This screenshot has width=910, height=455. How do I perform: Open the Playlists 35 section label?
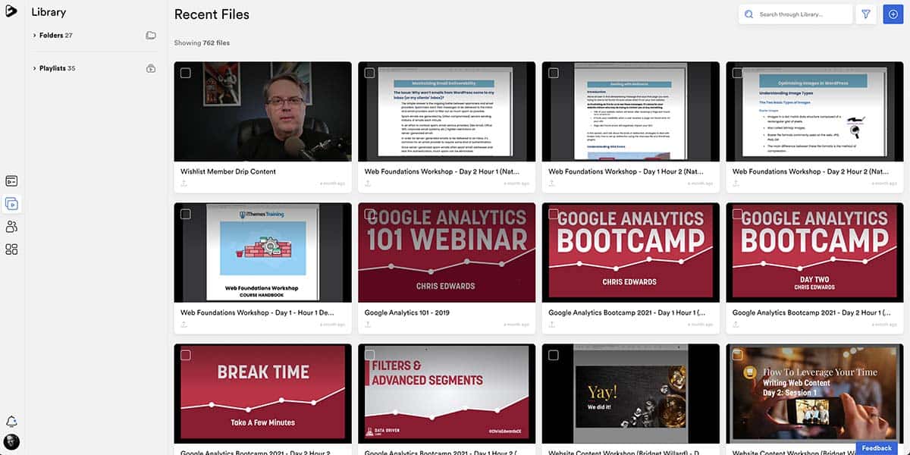(58, 68)
